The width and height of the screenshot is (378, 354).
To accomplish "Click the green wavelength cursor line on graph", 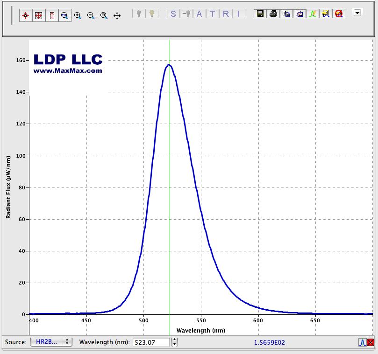I will [170, 187].
